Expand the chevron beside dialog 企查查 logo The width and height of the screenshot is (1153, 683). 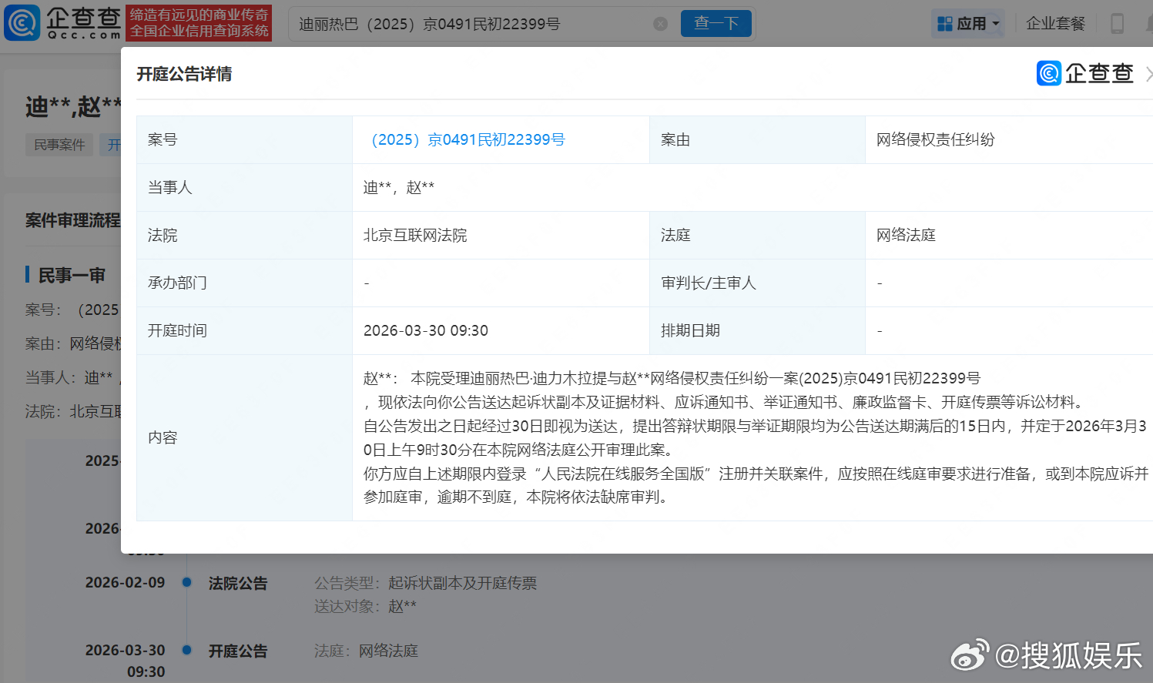point(1150,73)
